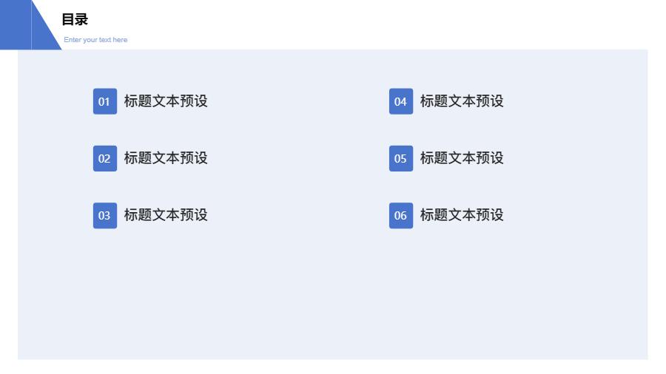Select the 标题文本预设 text beside 02

(x=166, y=158)
